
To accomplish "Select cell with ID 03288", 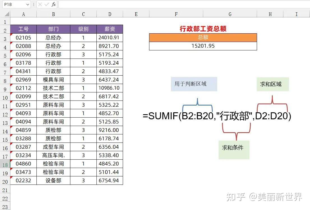I will pyautogui.click(x=23, y=139).
